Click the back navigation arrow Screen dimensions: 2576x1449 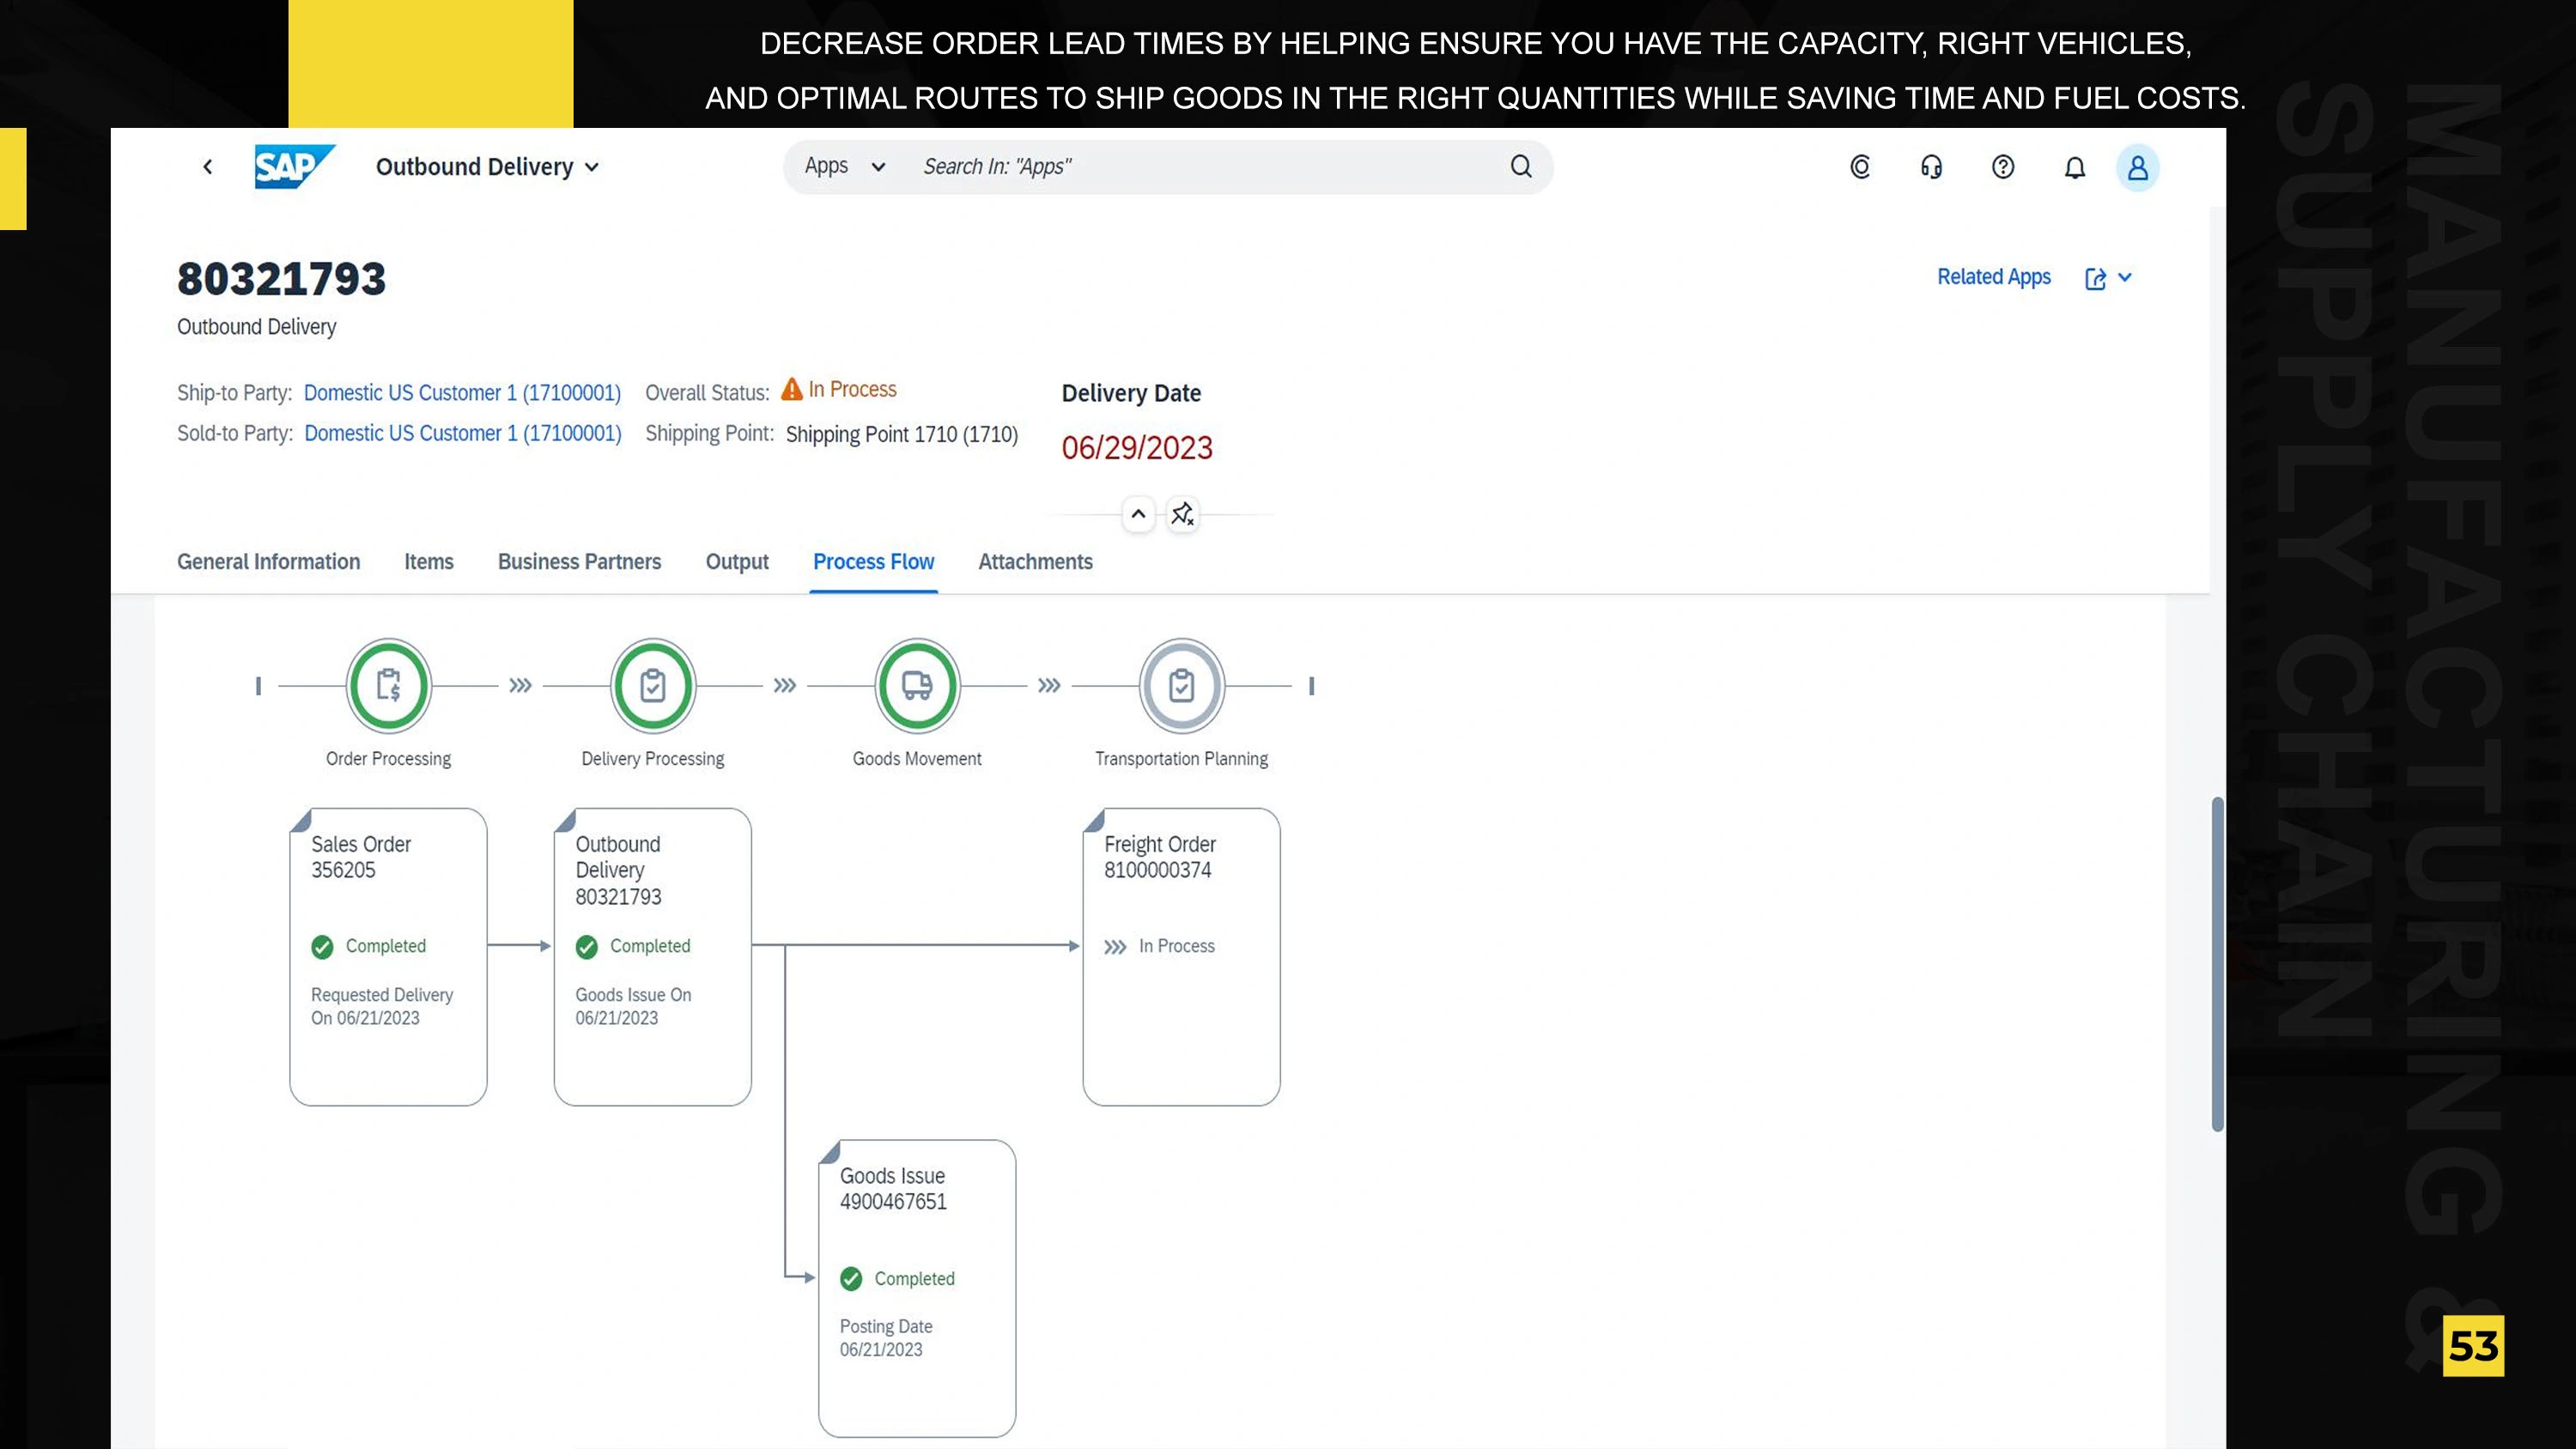tap(208, 167)
